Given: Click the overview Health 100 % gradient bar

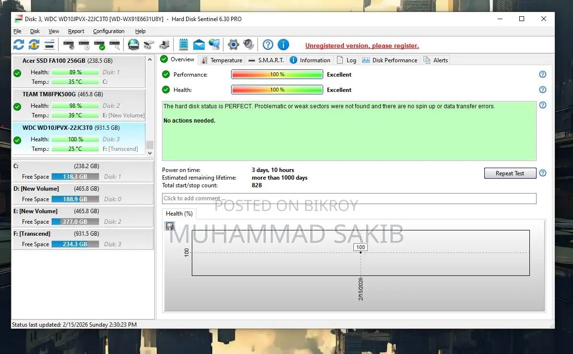Looking at the screenshot, I should pos(277,90).
